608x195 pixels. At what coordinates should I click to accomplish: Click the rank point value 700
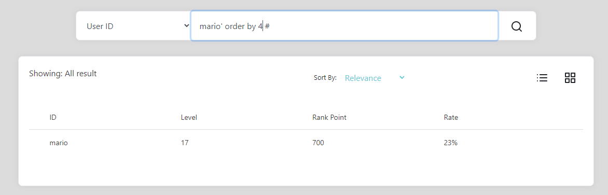(318, 143)
